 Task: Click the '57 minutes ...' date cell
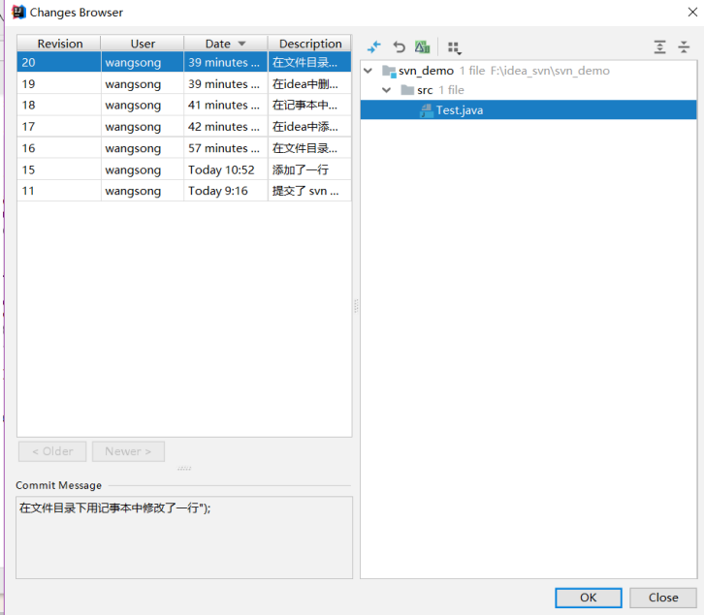tap(226, 148)
